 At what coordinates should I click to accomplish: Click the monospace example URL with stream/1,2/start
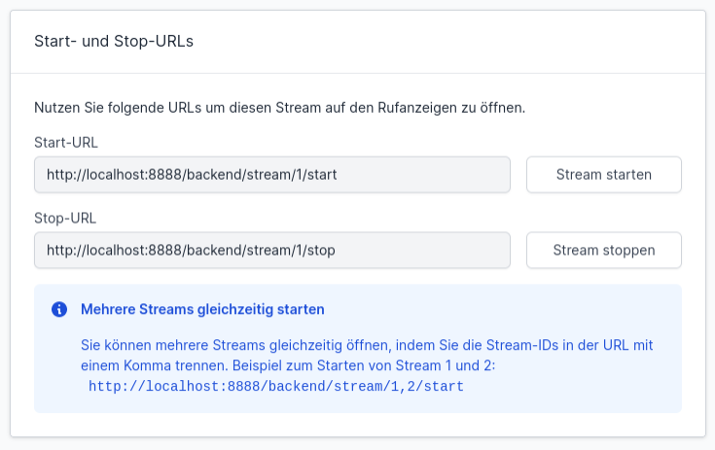tap(276, 386)
